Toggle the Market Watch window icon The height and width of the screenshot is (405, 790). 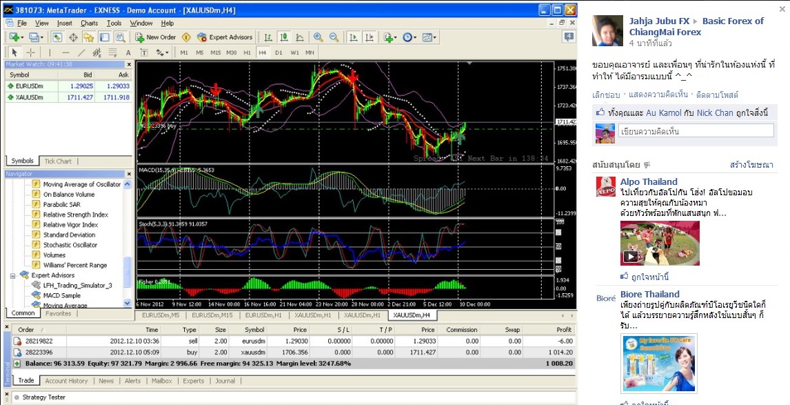57,37
